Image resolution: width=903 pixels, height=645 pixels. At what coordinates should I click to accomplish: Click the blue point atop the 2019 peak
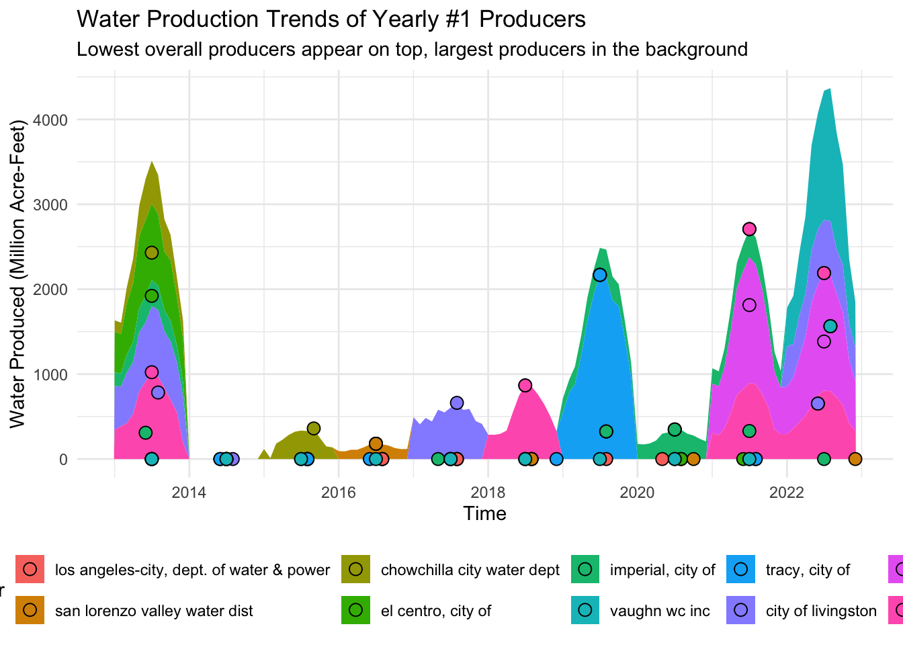point(600,275)
